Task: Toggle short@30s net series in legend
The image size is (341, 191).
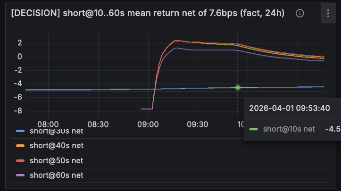Action: pyautogui.click(x=57, y=131)
